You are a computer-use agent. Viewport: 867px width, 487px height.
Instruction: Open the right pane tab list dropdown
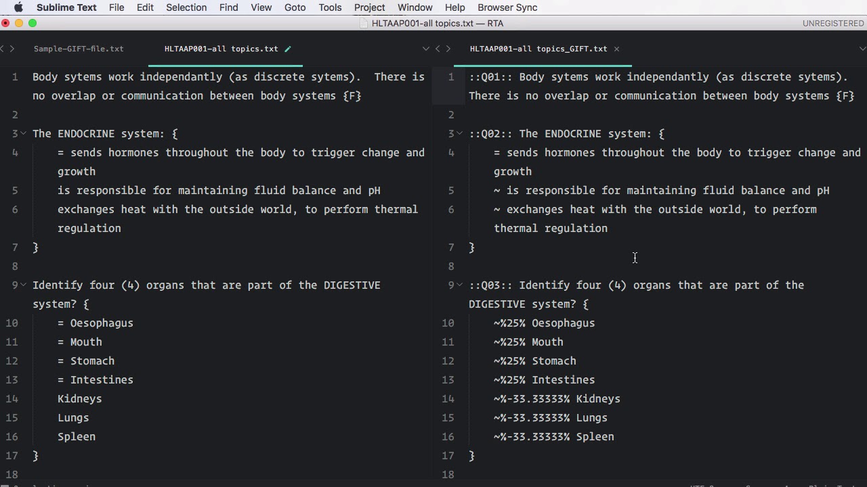pyautogui.click(x=862, y=49)
